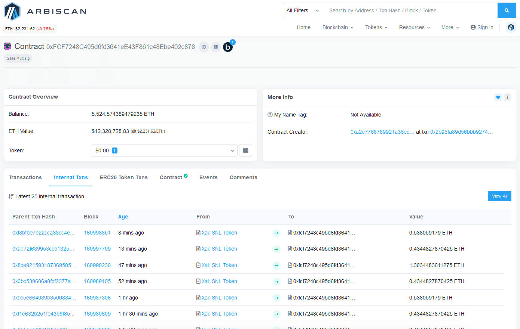The height and width of the screenshot is (329, 520).
Task: Open the token holdings wallet icon
Action: pos(245,150)
